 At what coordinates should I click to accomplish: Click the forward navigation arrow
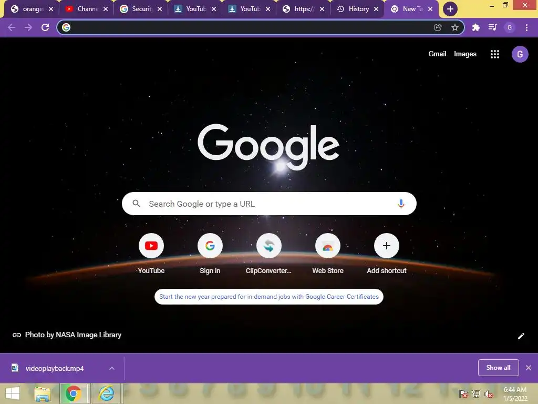pyautogui.click(x=28, y=27)
